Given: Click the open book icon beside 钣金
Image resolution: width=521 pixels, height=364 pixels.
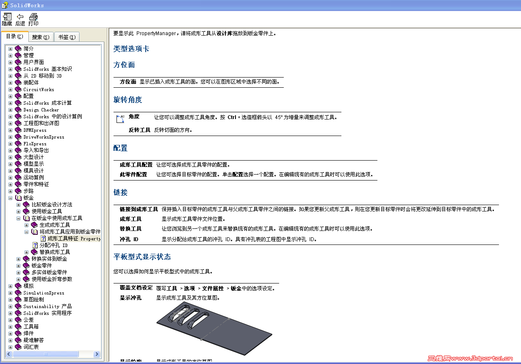Looking at the screenshot, I should pos(18,198).
